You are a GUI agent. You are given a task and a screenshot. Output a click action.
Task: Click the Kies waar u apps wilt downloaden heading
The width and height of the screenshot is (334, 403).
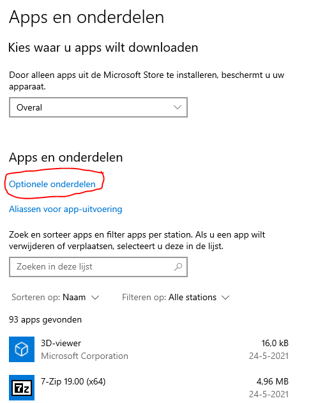[x=103, y=48]
